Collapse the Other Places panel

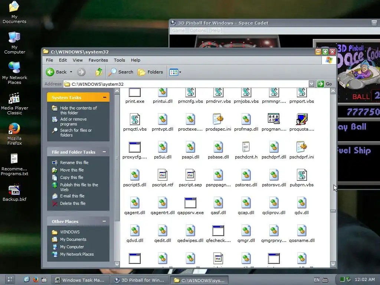point(104,221)
